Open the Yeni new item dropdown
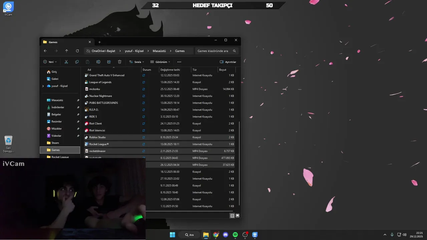This screenshot has height=240, width=427. point(50,62)
